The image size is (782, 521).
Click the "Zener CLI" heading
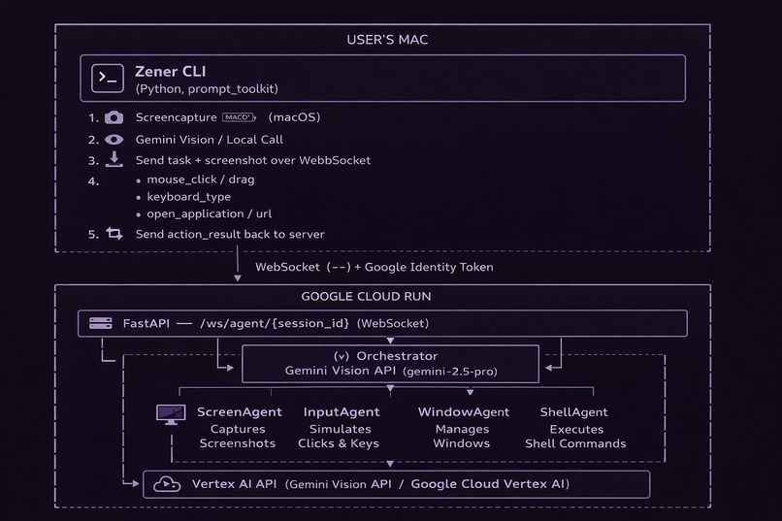tap(171, 71)
